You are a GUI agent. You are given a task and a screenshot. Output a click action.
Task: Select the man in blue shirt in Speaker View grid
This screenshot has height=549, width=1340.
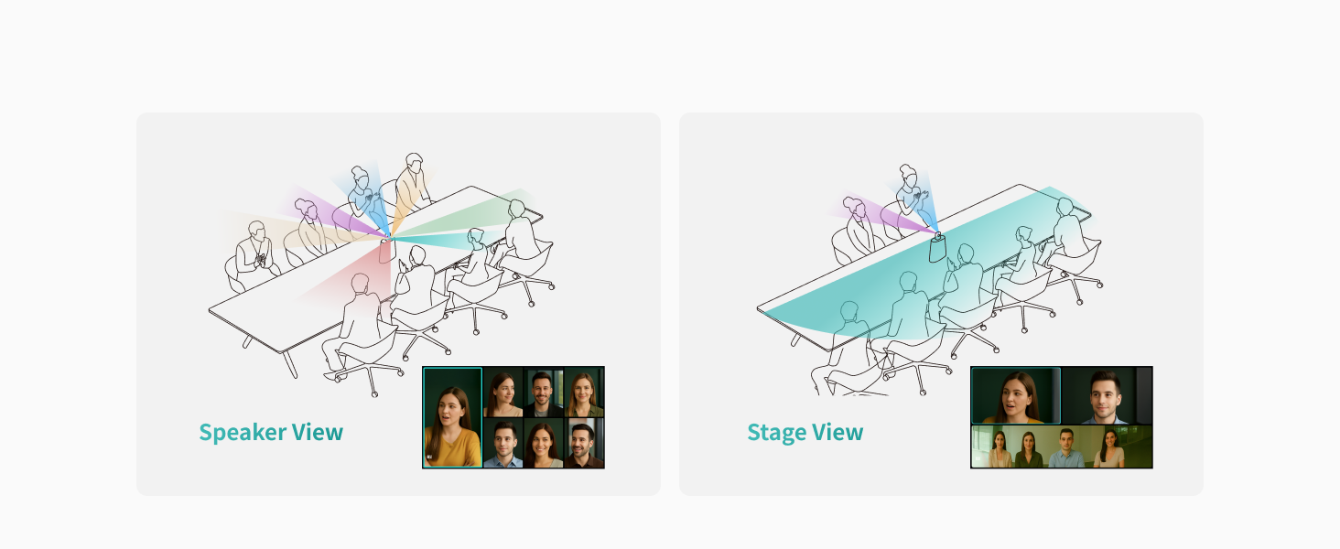(x=502, y=444)
